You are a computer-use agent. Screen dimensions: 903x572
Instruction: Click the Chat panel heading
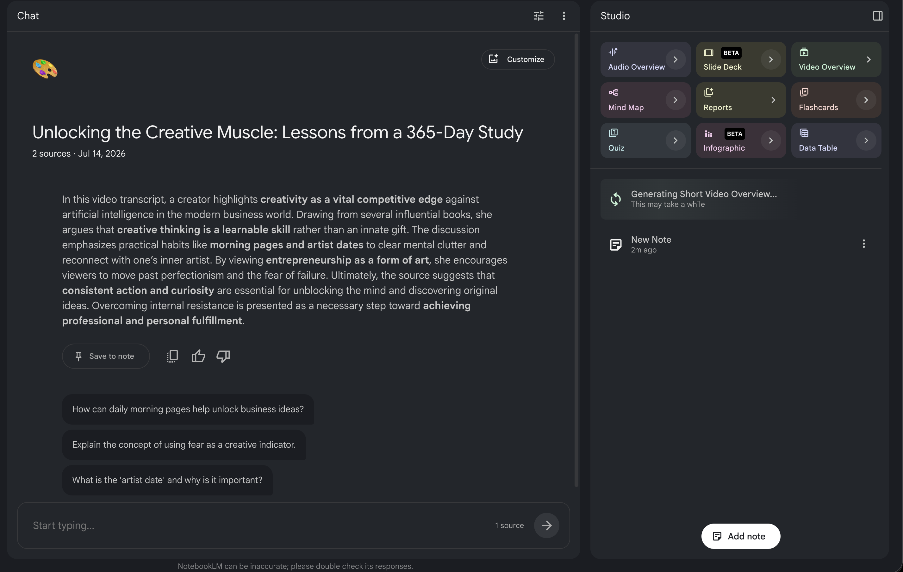coord(28,16)
